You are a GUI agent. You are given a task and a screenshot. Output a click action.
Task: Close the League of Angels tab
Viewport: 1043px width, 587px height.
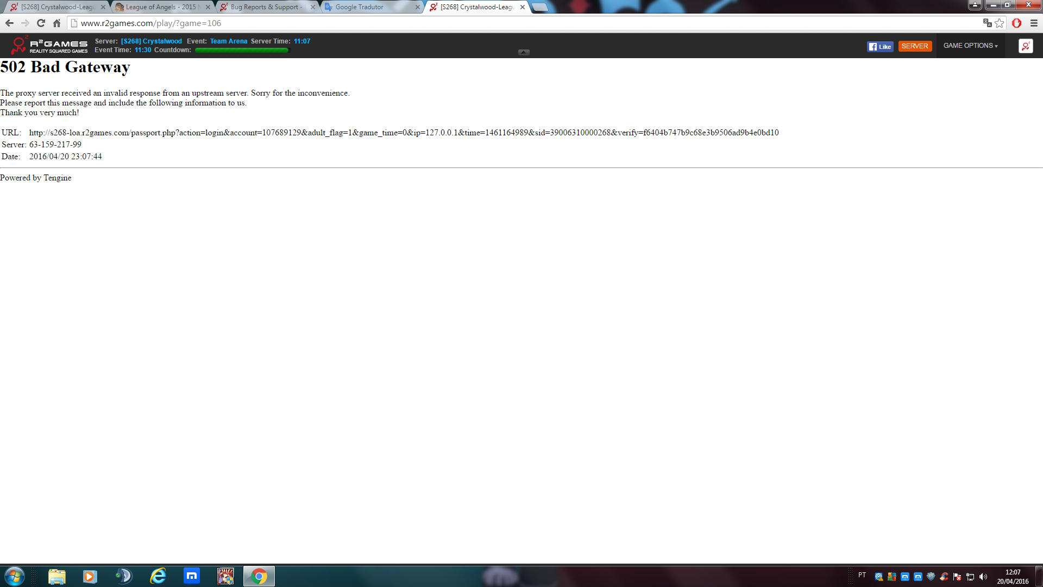(x=208, y=7)
